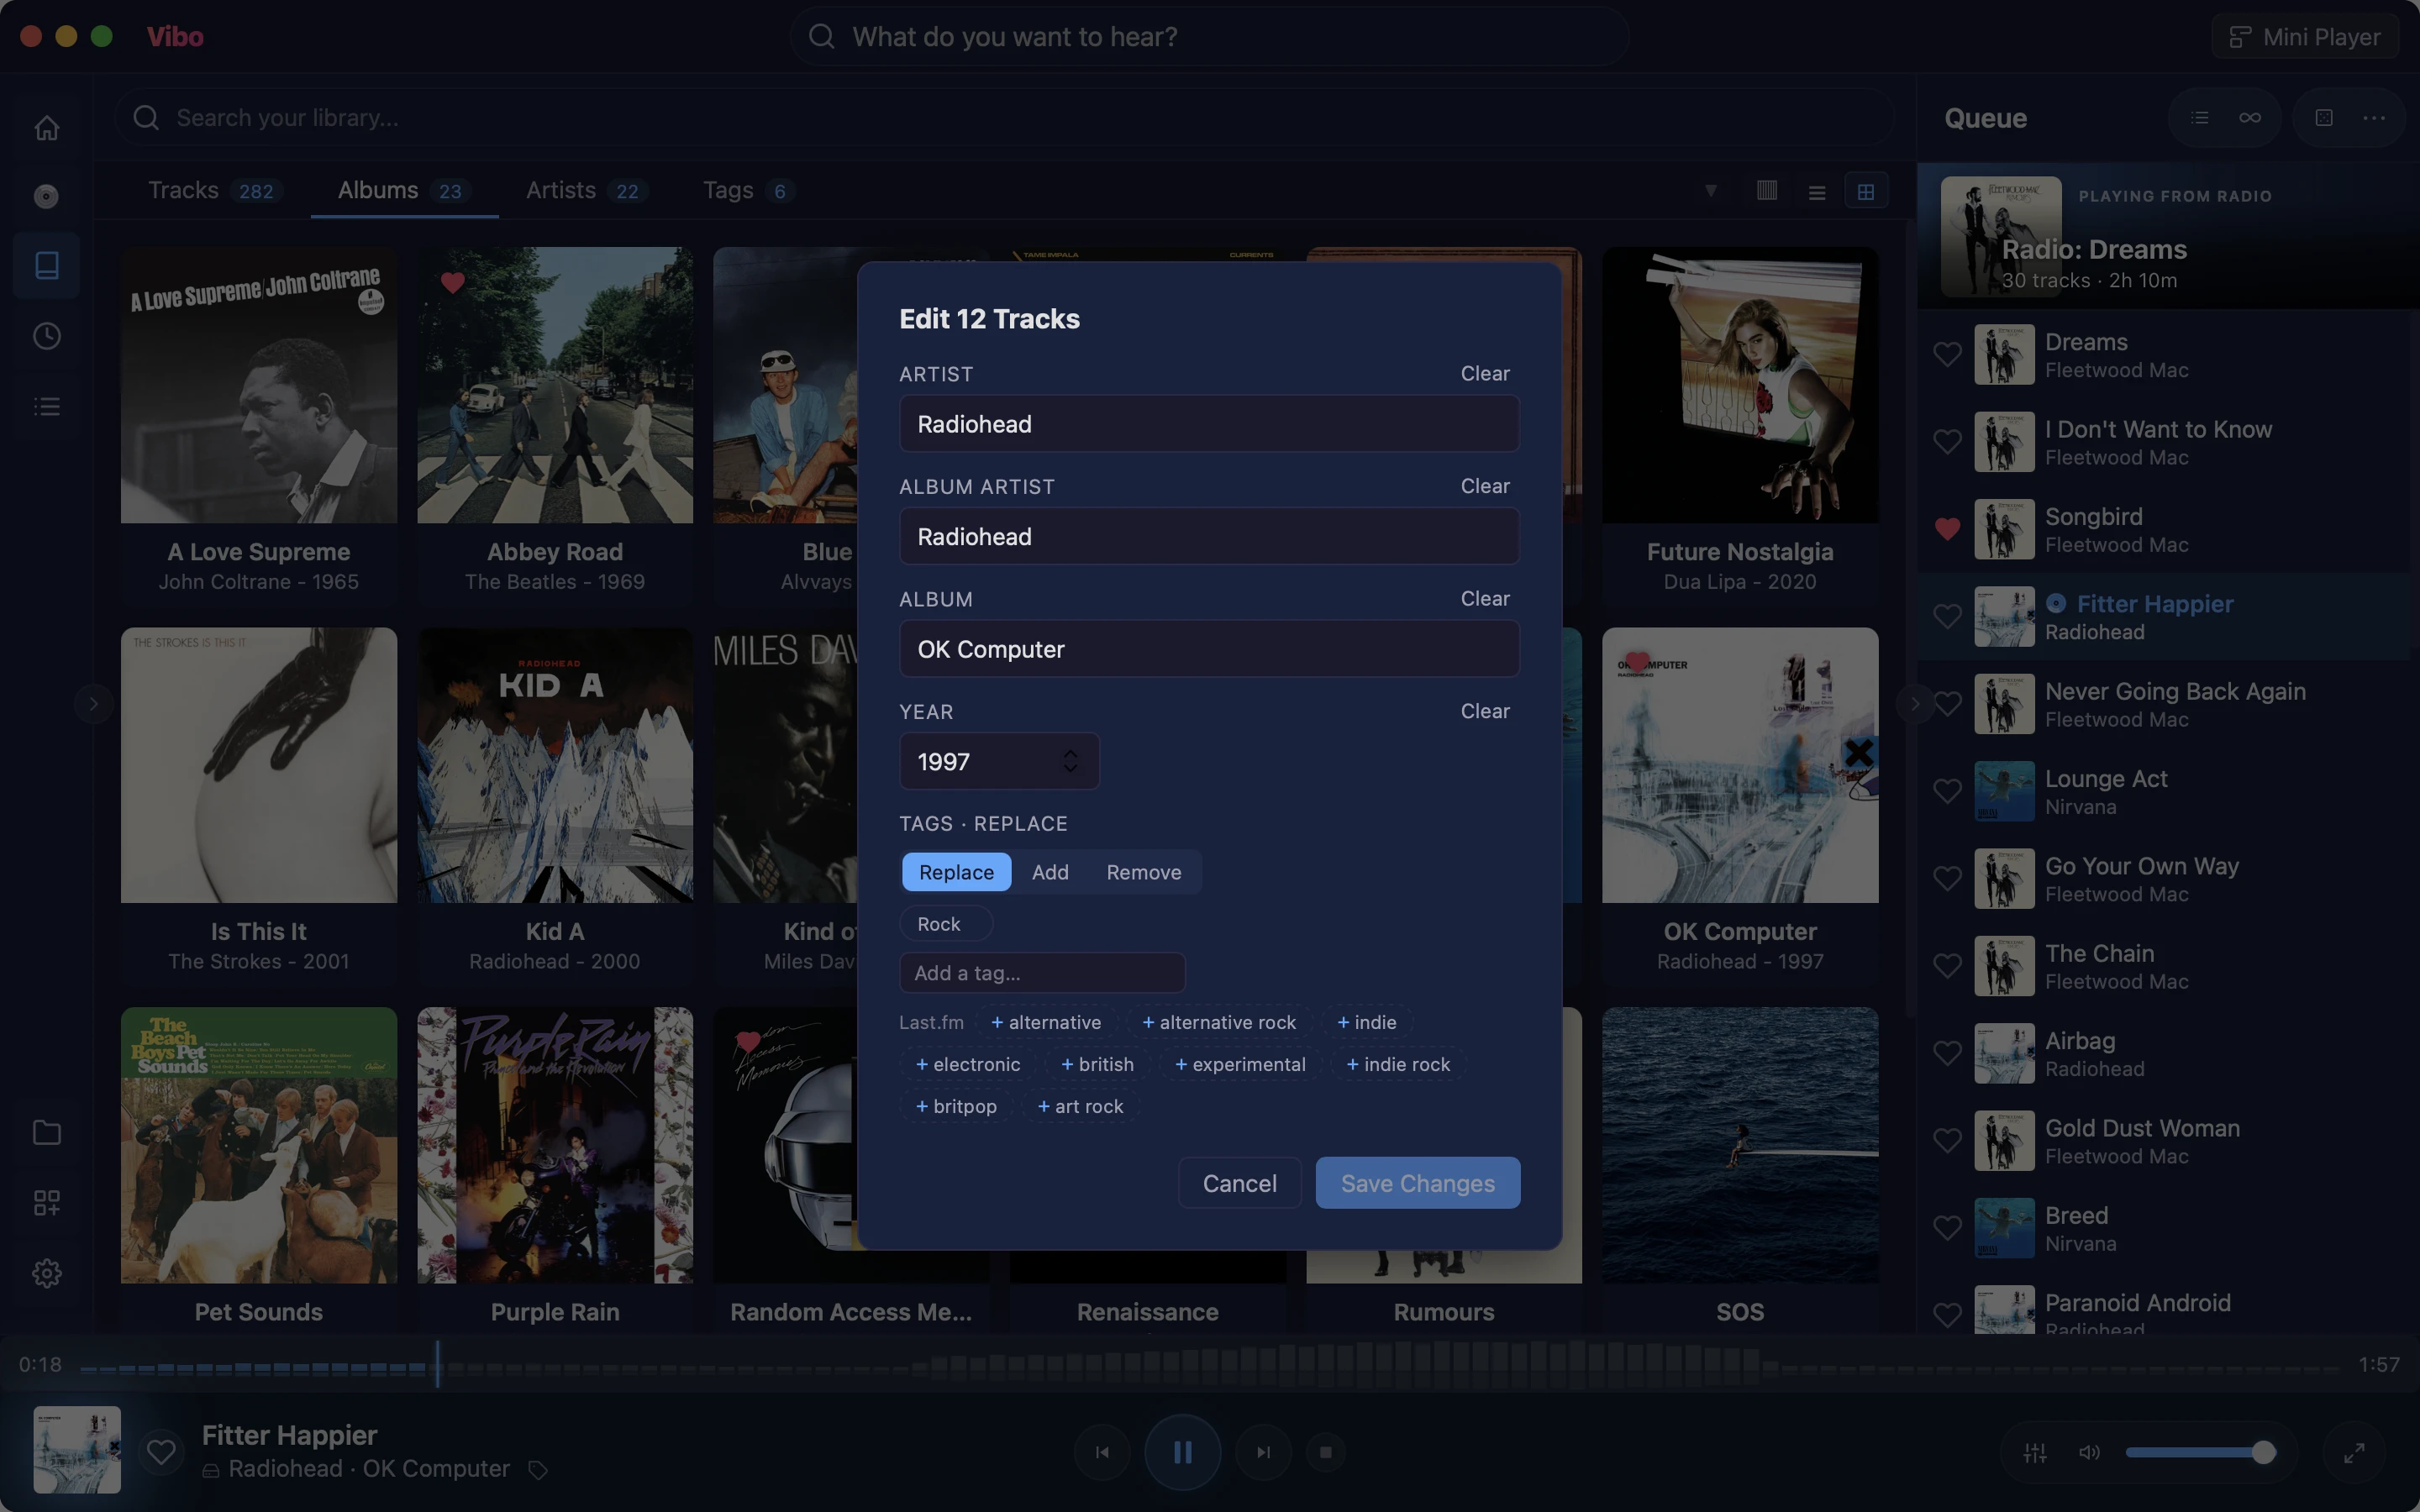Toggle infinite queue loop icon
The image size is (2420, 1512).
[x=2250, y=118]
